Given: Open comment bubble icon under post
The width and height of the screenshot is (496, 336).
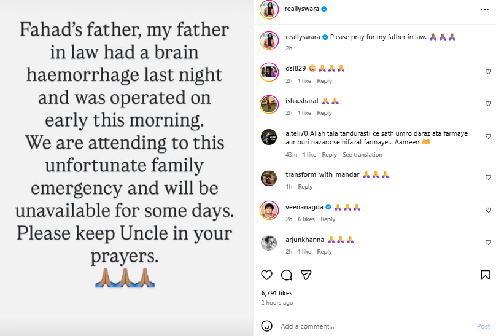Looking at the screenshot, I should pyautogui.click(x=286, y=275).
